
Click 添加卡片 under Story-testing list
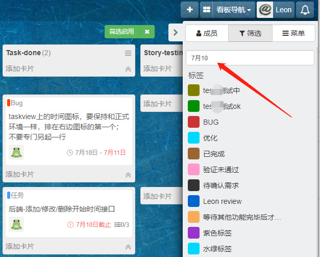(157, 68)
